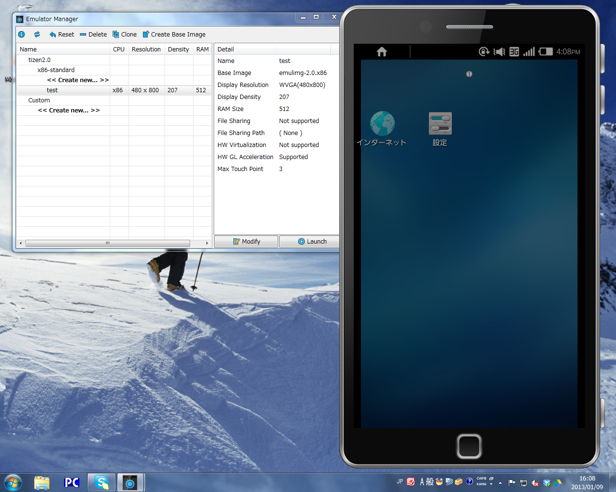Click the Skype icon in the taskbar
The width and height of the screenshot is (616, 492).
click(x=102, y=482)
